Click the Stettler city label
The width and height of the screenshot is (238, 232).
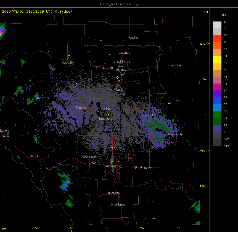click(175, 65)
